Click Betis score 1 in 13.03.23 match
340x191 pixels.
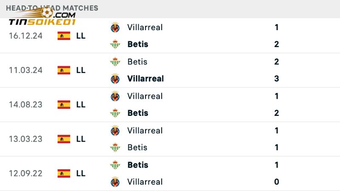click(x=277, y=148)
